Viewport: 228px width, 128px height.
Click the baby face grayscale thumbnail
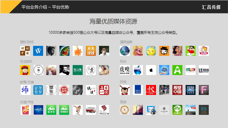tap(78, 90)
